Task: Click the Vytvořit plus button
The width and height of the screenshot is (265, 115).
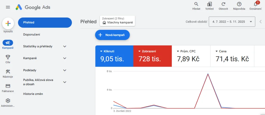Action: point(8,23)
